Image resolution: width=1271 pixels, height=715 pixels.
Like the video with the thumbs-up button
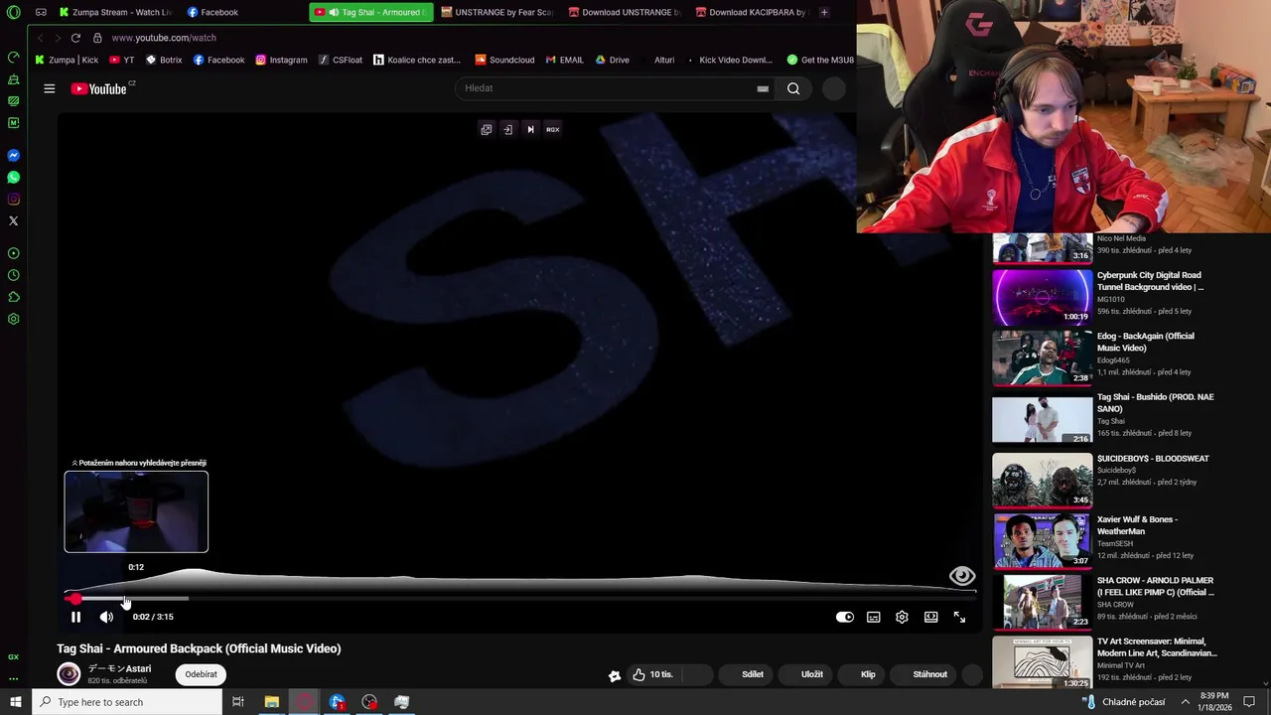pos(653,674)
